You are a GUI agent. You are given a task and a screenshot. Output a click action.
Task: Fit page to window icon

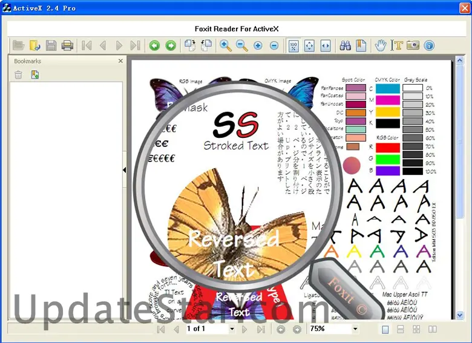[x=309, y=46]
